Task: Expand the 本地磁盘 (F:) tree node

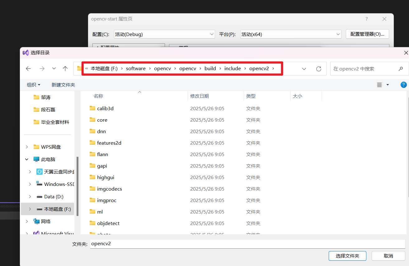Action: [30, 209]
